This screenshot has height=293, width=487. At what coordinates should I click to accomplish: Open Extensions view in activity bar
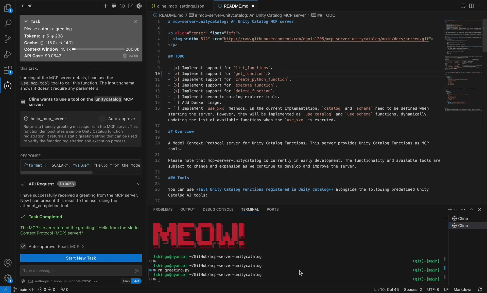pyautogui.click(x=8, y=70)
